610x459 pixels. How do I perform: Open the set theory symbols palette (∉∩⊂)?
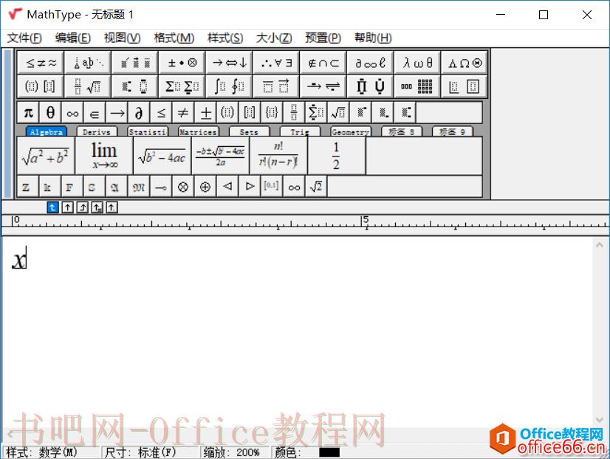coord(323,62)
